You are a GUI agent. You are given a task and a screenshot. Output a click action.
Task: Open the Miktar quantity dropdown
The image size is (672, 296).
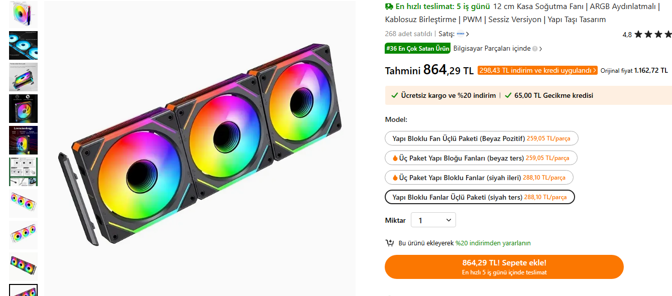[433, 220]
